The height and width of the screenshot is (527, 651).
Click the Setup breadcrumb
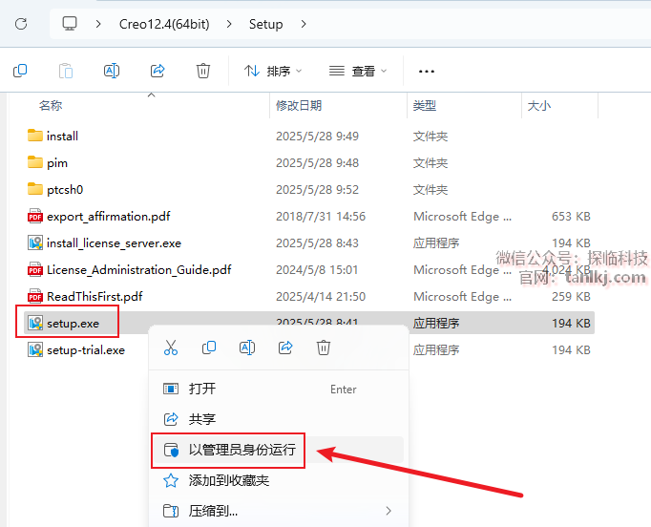(x=265, y=24)
